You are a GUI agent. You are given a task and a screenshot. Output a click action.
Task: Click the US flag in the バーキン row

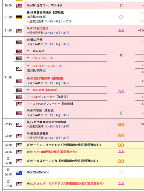point(19,145)
